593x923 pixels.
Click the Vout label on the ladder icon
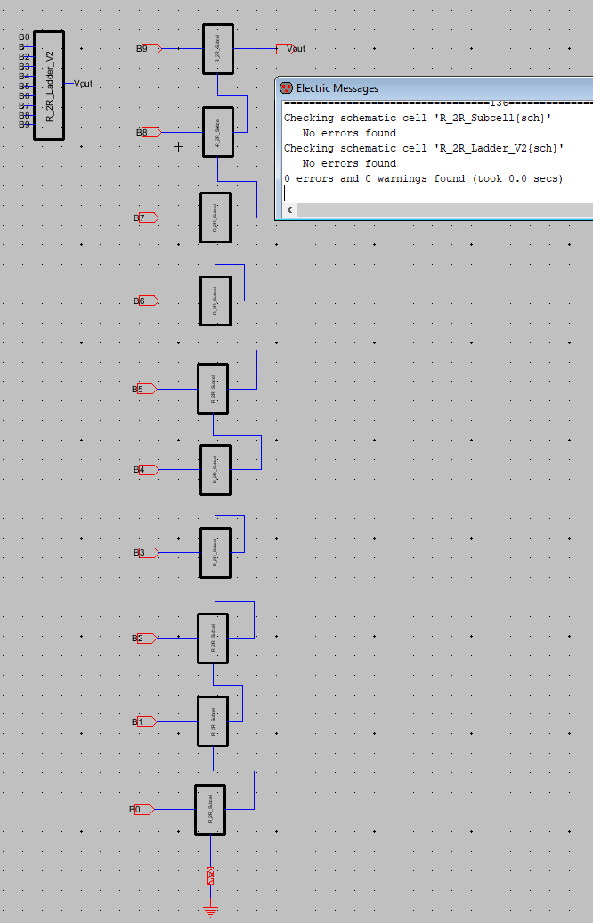[x=83, y=84]
